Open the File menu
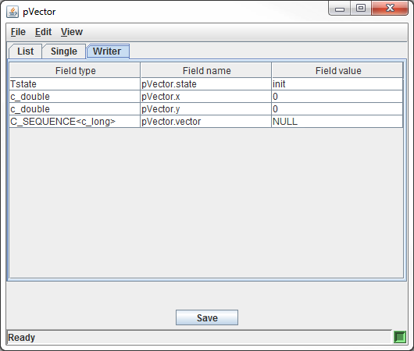Viewport: 414px width, 351px height. 18,32
